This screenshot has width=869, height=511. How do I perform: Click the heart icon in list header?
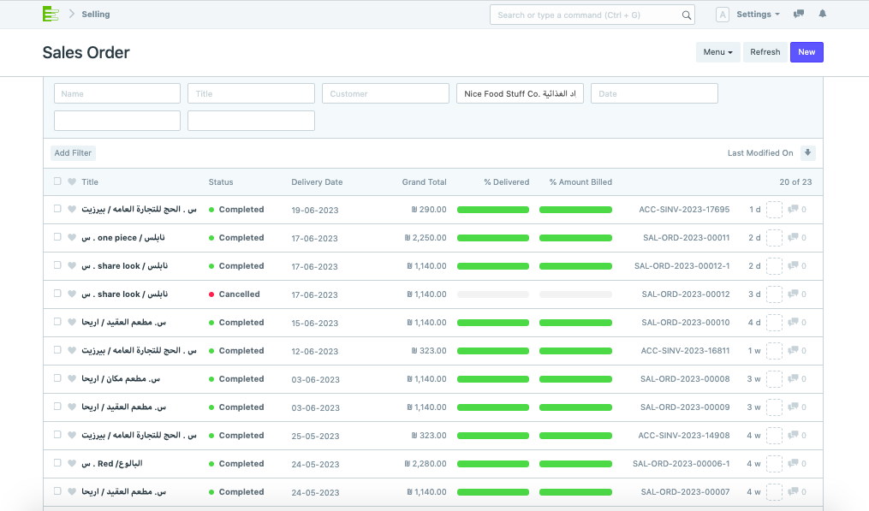point(72,181)
